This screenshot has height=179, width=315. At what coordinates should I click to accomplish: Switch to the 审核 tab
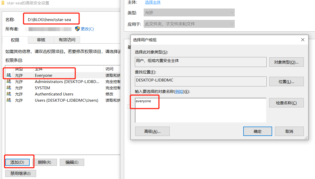click(x=41, y=40)
